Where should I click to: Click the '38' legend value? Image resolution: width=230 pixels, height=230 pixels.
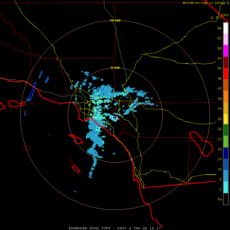click(x=220, y=99)
